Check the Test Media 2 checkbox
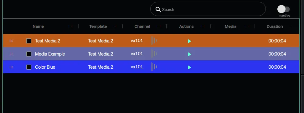The image size is (304, 113). point(29,41)
